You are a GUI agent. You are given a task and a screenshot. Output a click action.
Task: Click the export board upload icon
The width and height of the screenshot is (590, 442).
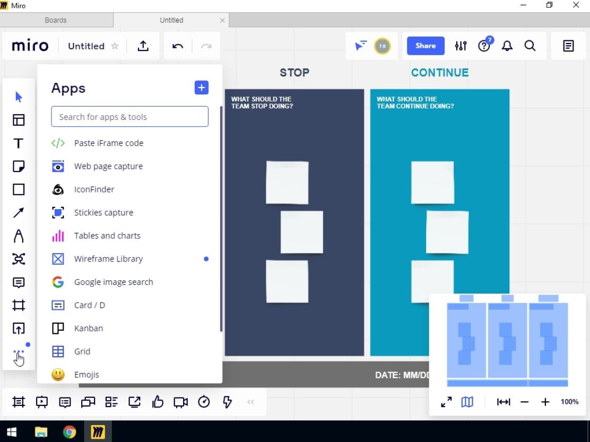pos(143,46)
